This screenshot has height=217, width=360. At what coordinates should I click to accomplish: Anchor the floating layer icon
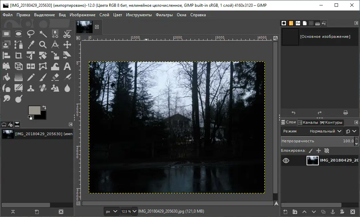pos(333,212)
